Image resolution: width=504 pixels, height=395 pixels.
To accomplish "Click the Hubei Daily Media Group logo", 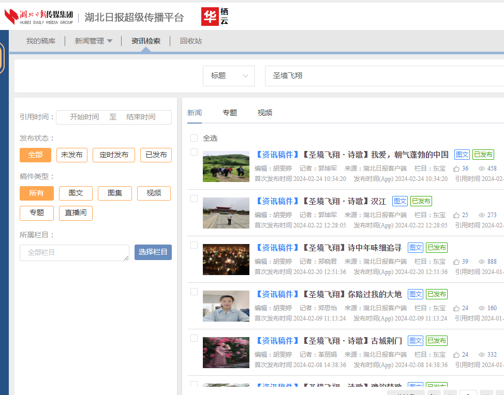I will (x=39, y=17).
